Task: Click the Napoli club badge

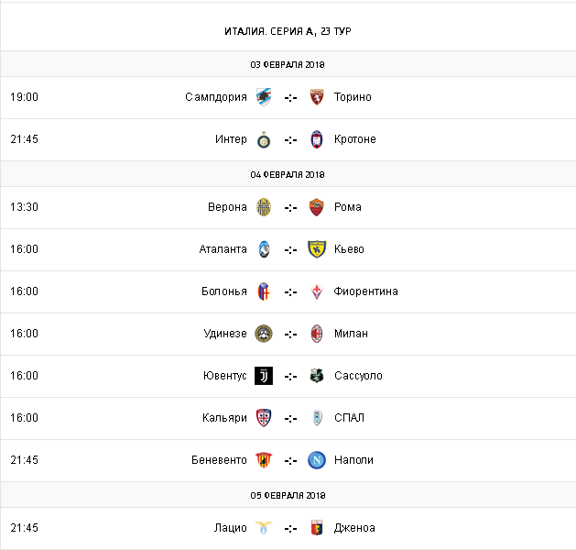Action: (x=317, y=460)
